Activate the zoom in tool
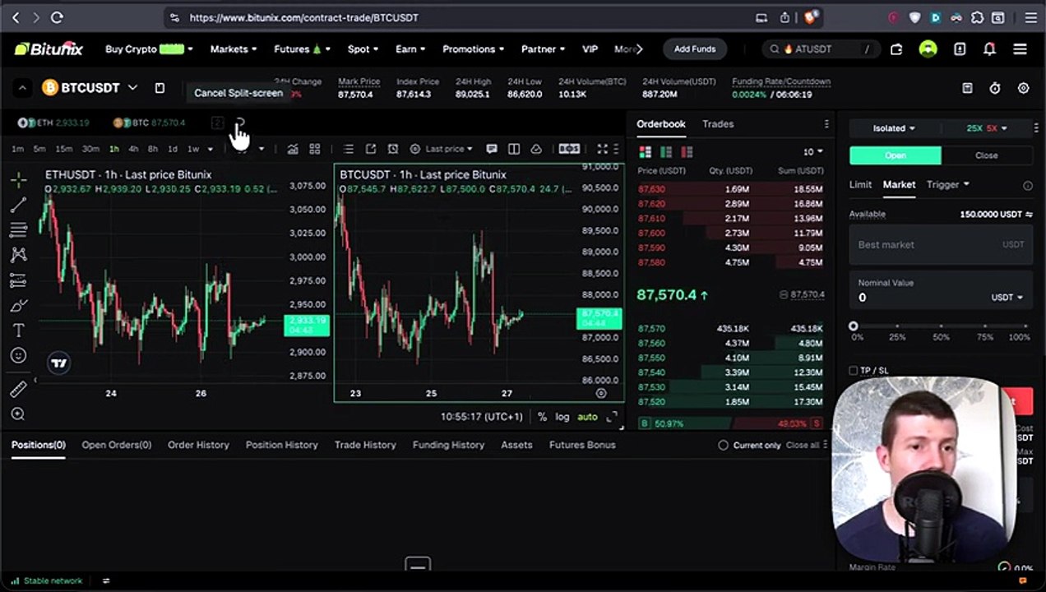 18,414
